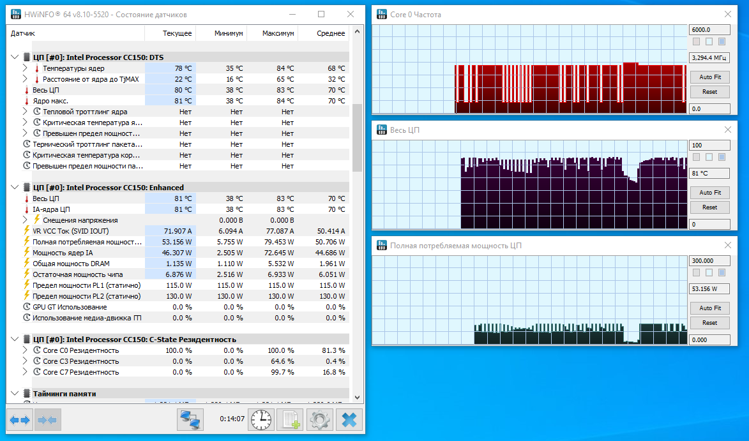Viewport: 749px width, 441px height.
Task: Close the Core 0 Частота graph window
Action: tap(727, 14)
